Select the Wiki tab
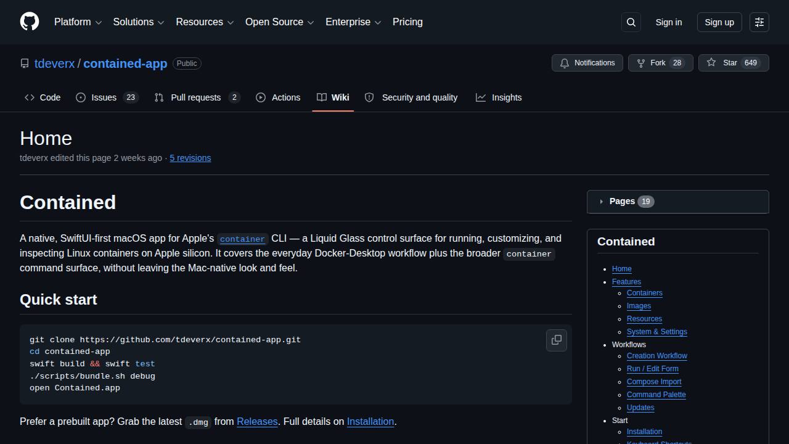789x444 pixels. tap(333, 97)
